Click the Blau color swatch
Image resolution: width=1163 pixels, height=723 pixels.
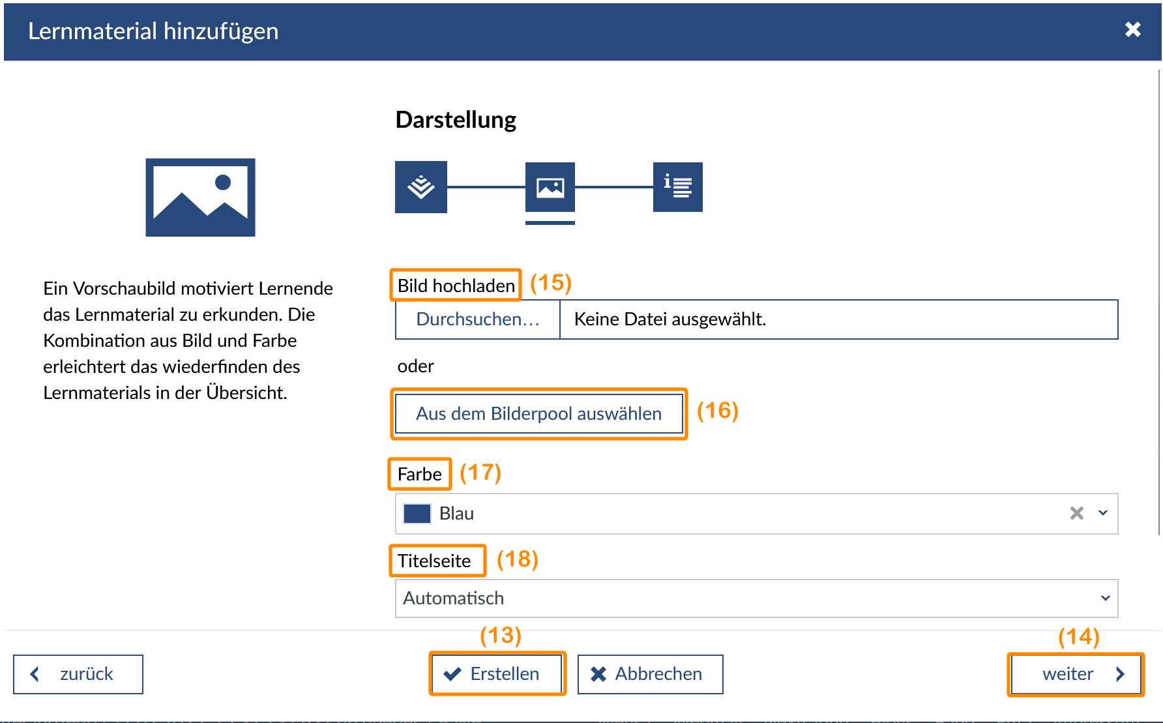coord(417,513)
